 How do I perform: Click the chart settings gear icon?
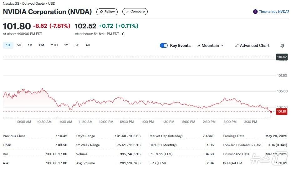coord(282,46)
